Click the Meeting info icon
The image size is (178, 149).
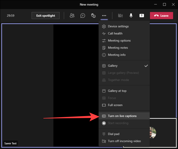(x=104, y=55)
